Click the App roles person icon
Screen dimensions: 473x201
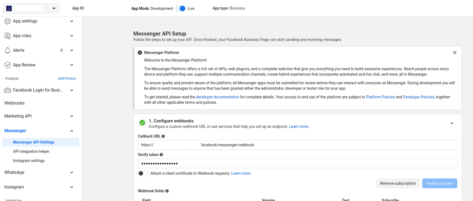pos(8,36)
